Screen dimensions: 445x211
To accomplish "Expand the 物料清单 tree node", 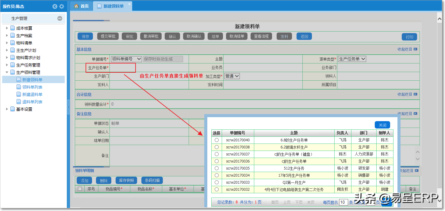I will click(x=7, y=43).
